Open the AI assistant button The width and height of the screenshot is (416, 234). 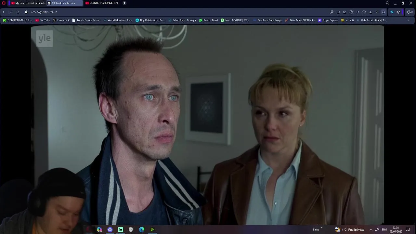pos(410,12)
